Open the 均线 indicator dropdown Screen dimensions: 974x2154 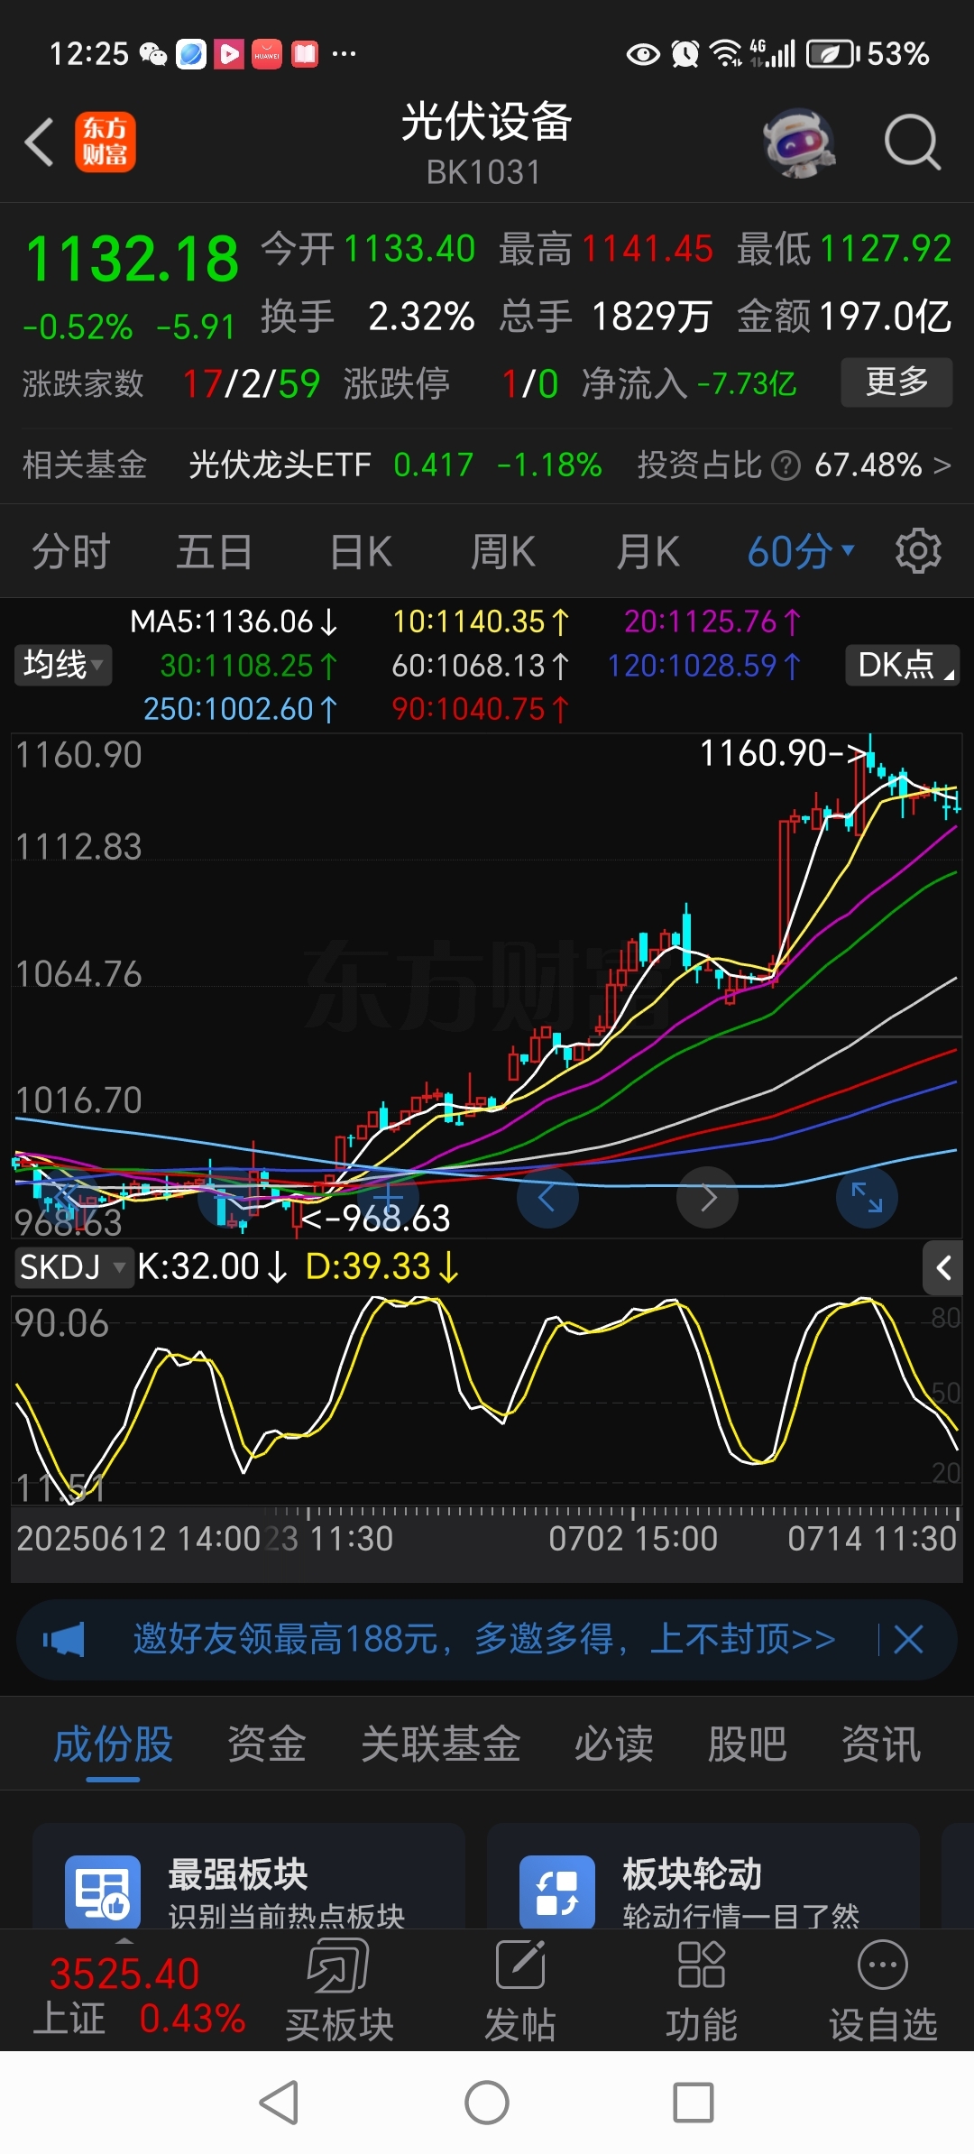(63, 666)
